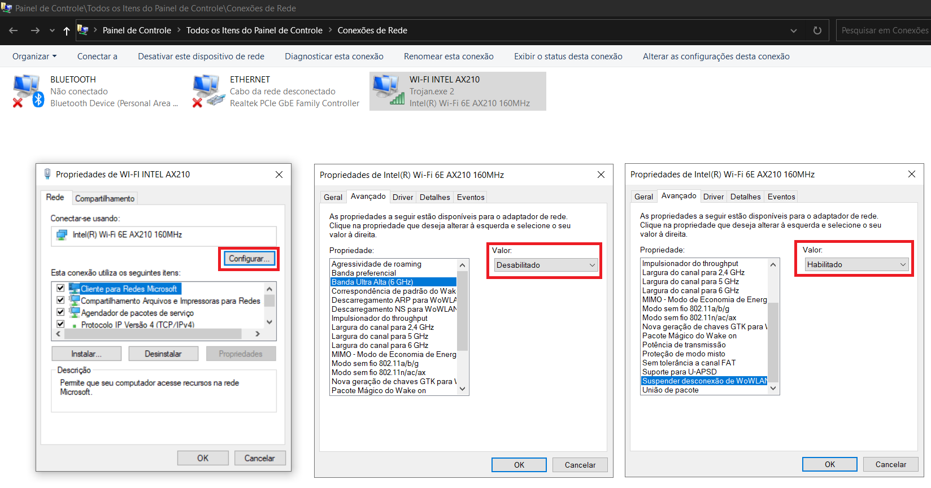Refresh the Conexões de Rede view

point(817,30)
